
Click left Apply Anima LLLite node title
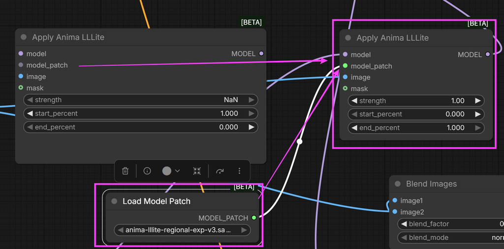(x=68, y=37)
